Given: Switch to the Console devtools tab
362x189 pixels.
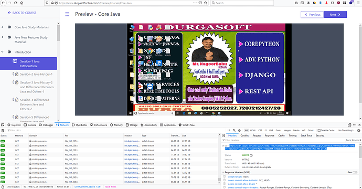Looking at the screenshot, I should pos(30,125).
